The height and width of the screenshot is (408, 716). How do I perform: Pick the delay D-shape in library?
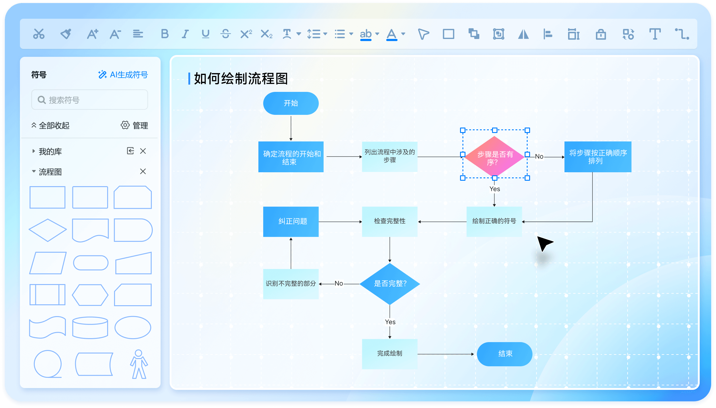pos(133,230)
